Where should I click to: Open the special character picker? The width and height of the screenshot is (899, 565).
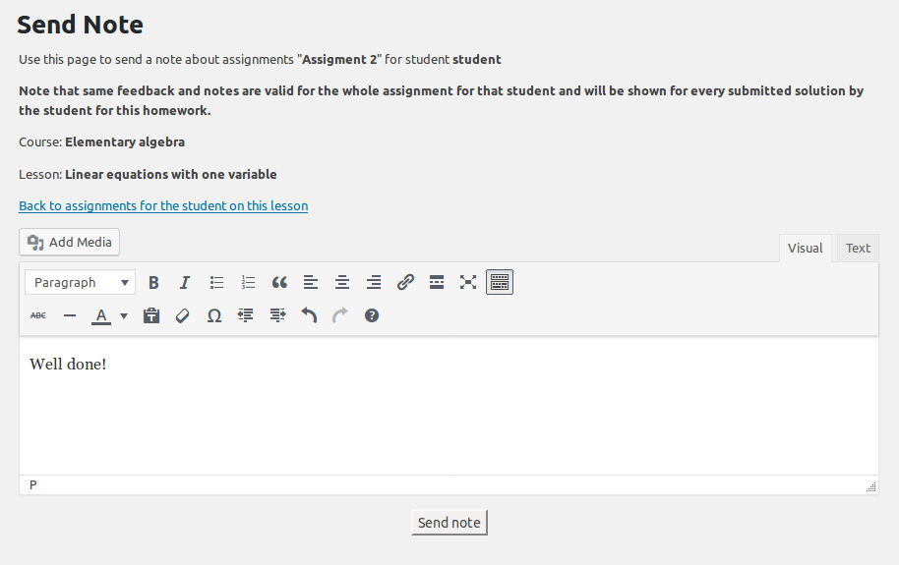(214, 316)
